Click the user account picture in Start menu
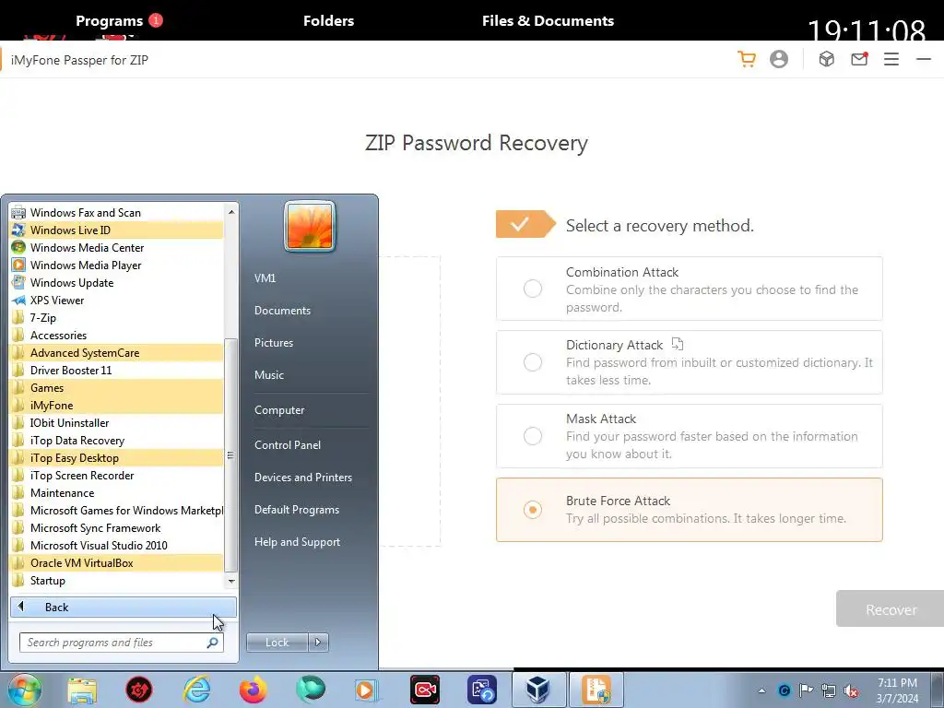 (310, 226)
